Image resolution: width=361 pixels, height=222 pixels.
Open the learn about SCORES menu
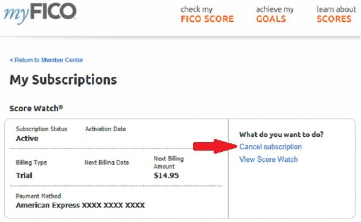[x=336, y=15]
